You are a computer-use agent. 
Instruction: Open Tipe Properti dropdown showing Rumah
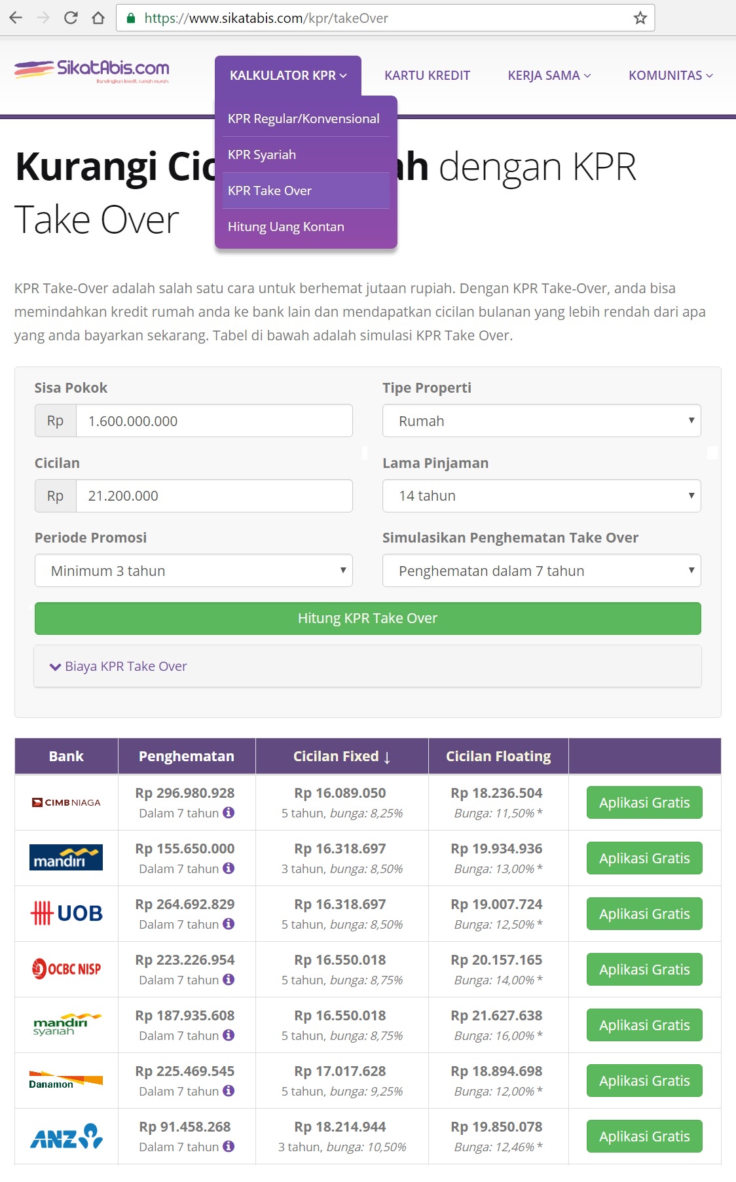[x=542, y=421]
